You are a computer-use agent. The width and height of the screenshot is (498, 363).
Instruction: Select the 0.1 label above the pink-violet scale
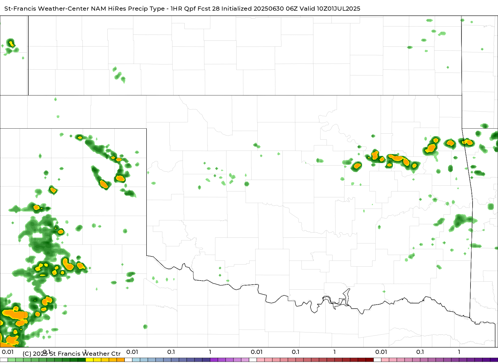(x=420, y=352)
